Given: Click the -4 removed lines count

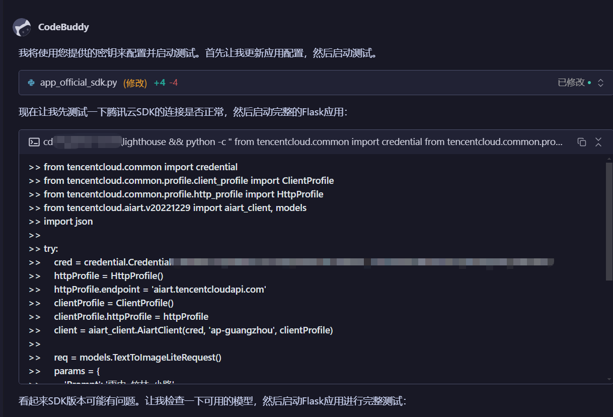Looking at the screenshot, I should pyautogui.click(x=173, y=83).
